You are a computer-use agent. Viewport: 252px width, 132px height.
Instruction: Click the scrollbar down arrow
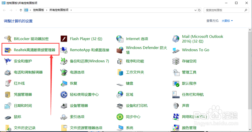click(250, 129)
